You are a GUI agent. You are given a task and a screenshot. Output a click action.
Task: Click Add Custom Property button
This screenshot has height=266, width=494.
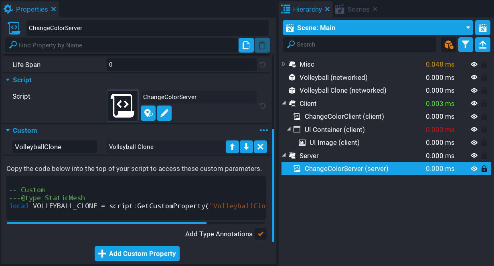coord(137,254)
